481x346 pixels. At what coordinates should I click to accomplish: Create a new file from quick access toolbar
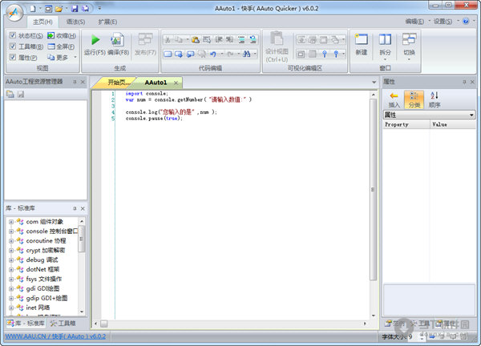click(33, 8)
